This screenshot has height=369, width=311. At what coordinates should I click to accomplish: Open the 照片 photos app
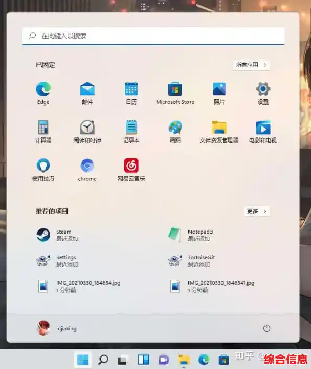tap(219, 93)
